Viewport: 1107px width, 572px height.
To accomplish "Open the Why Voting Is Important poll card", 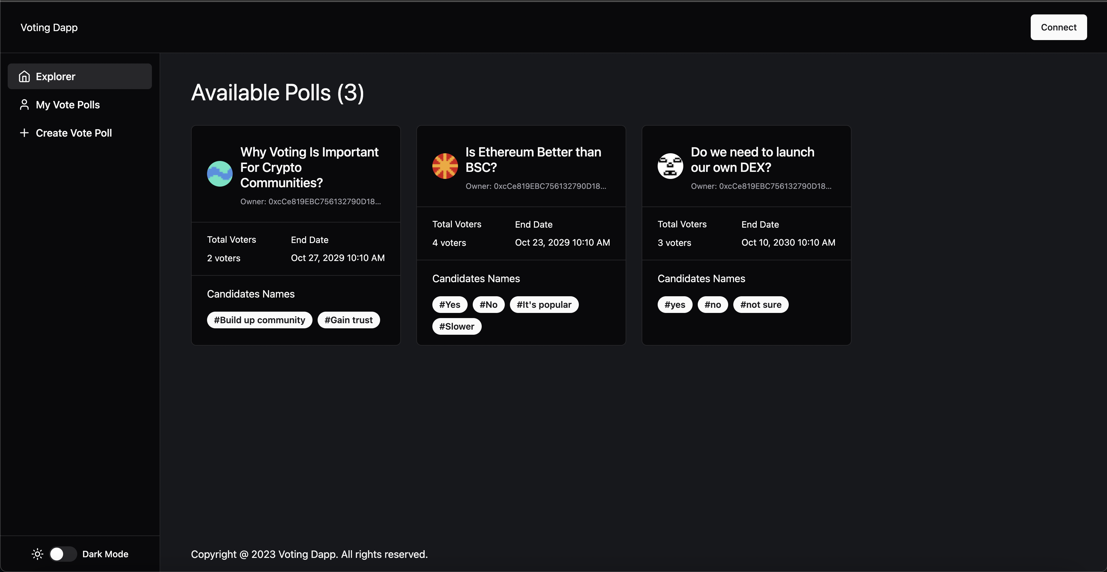I will point(309,167).
